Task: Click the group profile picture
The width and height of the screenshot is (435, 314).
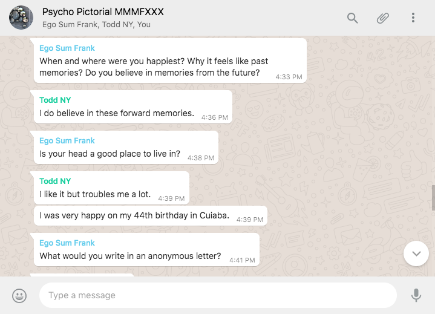Action: pos(21,18)
